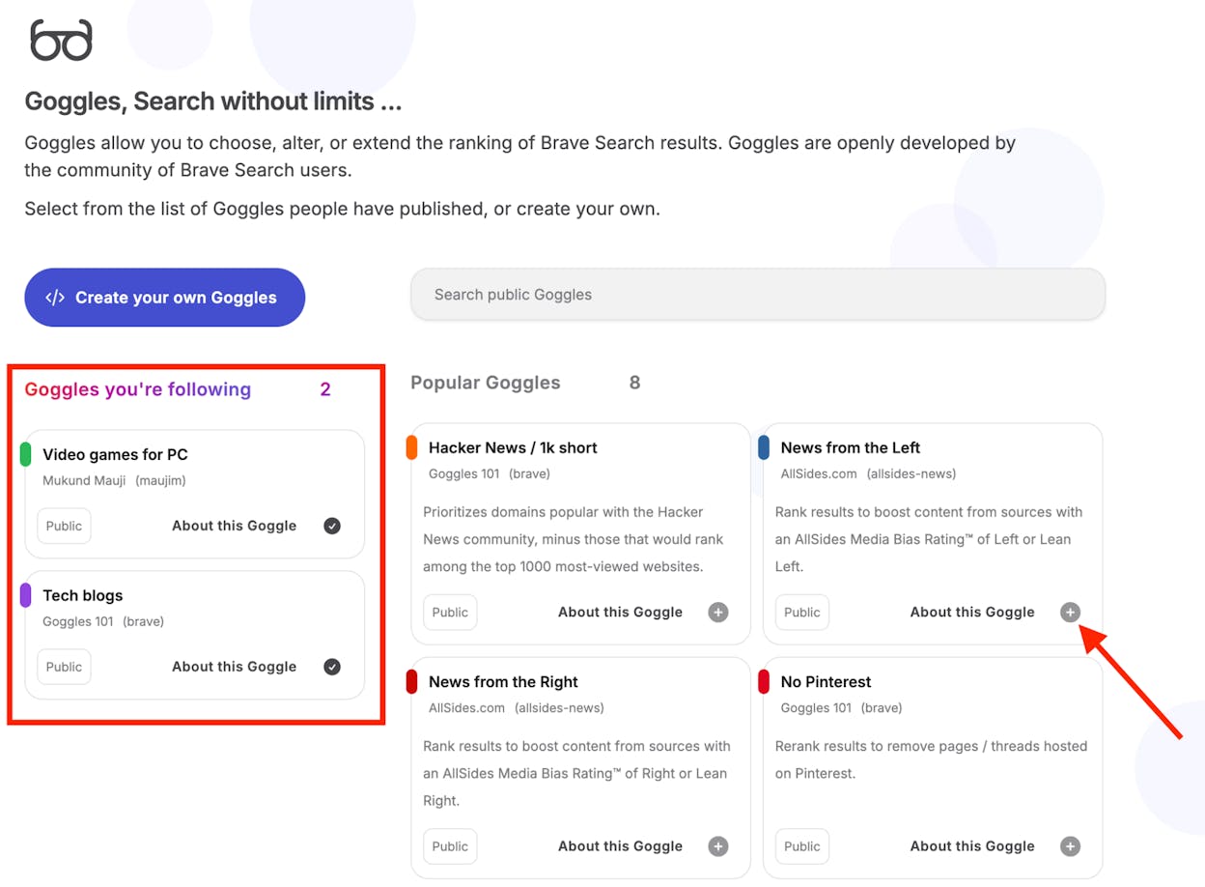The width and height of the screenshot is (1205, 887).
Task: Open the Hacker News / 1k short title
Action: tap(513, 447)
